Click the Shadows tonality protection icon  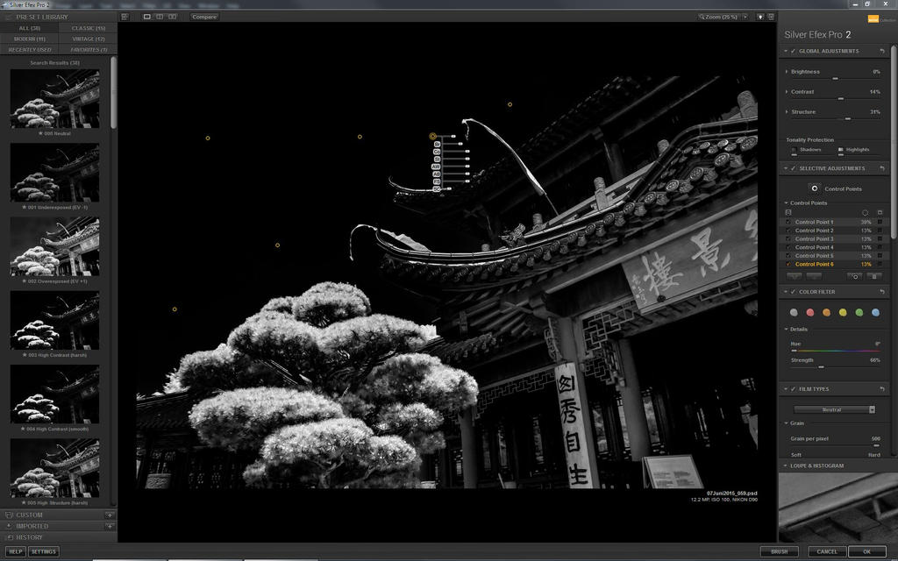[x=794, y=150]
